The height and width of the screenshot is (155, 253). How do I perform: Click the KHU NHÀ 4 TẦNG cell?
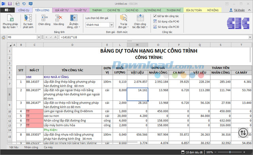pos(72,77)
